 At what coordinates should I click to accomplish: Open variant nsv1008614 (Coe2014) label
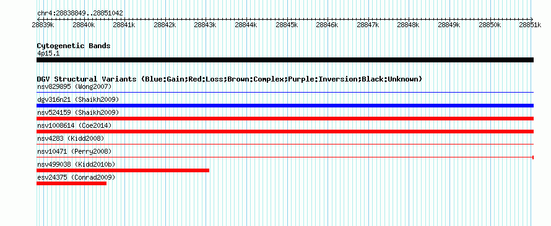click(x=74, y=126)
